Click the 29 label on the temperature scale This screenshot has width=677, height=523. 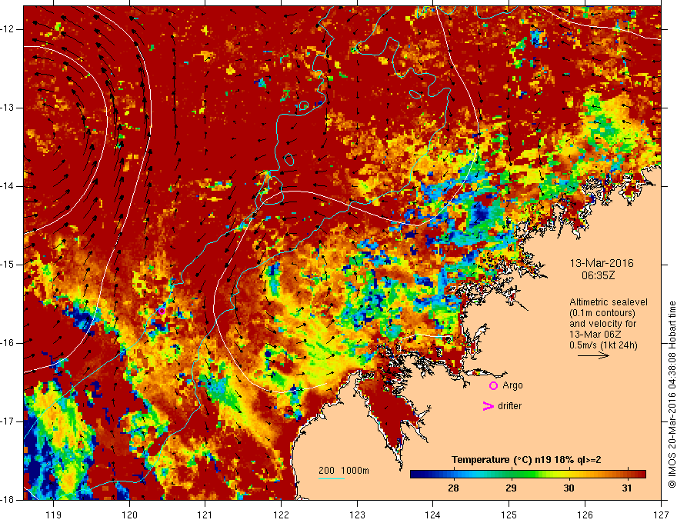(511, 488)
